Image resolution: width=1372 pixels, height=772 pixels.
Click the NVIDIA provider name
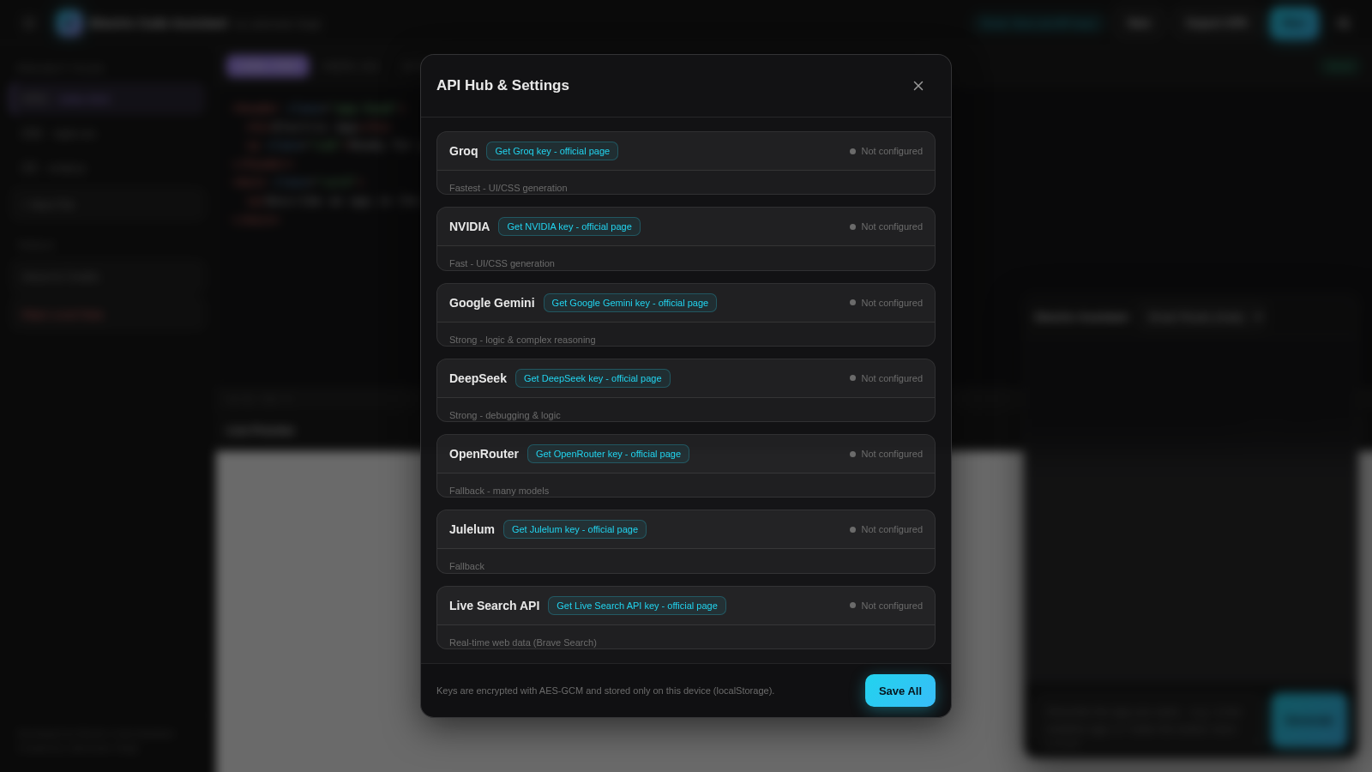tap(469, 226)
